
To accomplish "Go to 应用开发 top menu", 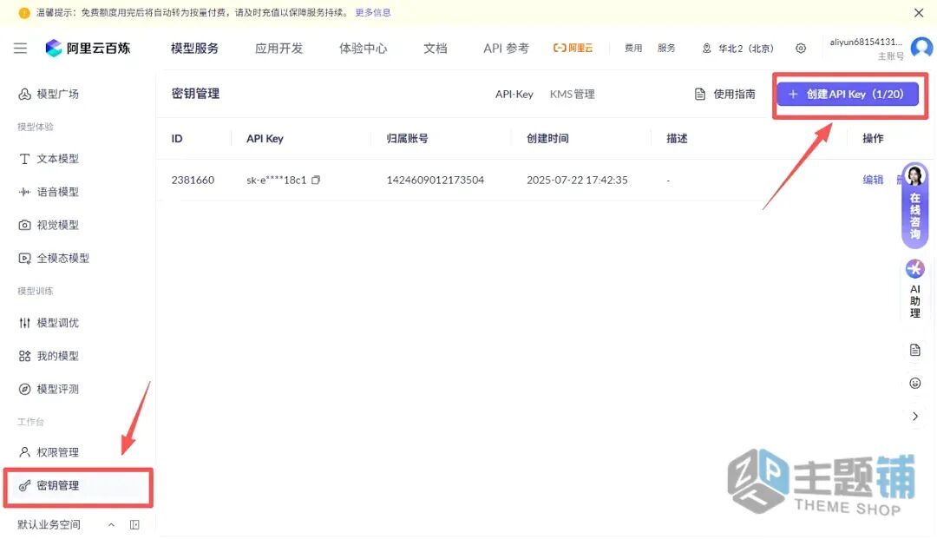I will point(279,49).
